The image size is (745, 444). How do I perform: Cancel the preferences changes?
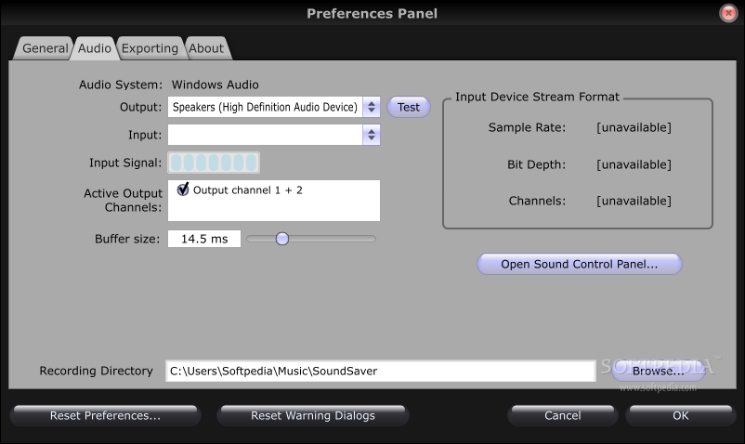[563, 415]
